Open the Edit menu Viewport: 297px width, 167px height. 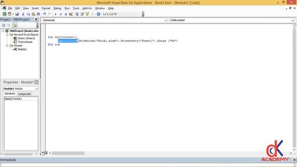(18, 8)
